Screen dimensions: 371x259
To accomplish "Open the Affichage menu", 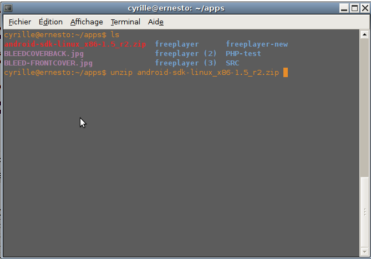I will pos(87,22).
